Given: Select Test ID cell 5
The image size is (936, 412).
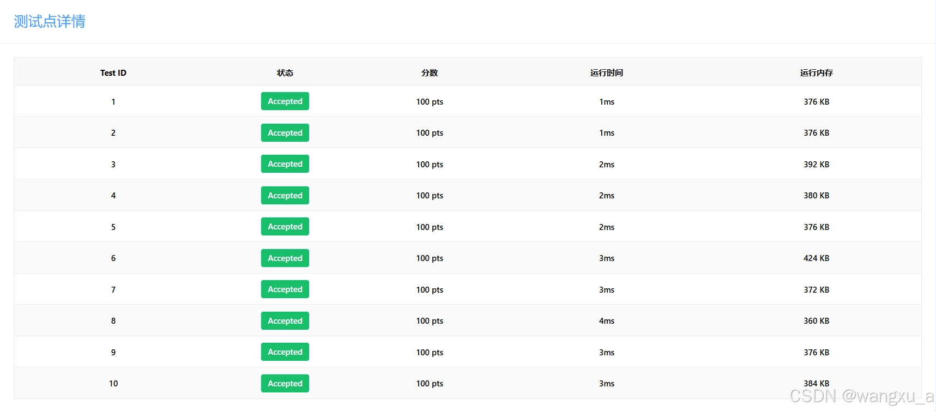Looking at the screenshot, I should [113, 227].
